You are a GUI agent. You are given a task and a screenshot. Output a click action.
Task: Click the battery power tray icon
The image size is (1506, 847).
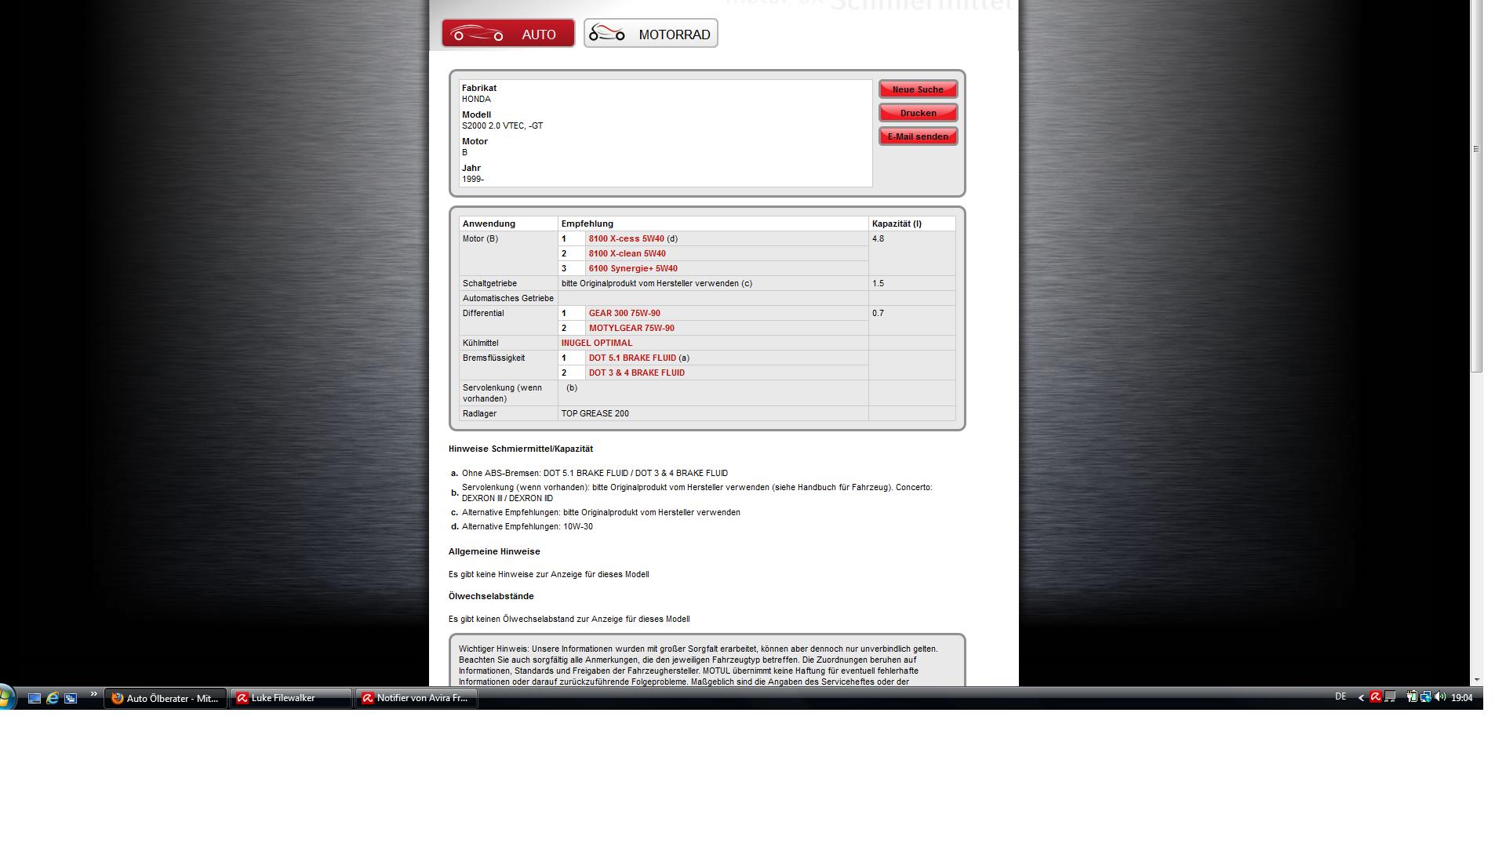tap(1412, 697)
